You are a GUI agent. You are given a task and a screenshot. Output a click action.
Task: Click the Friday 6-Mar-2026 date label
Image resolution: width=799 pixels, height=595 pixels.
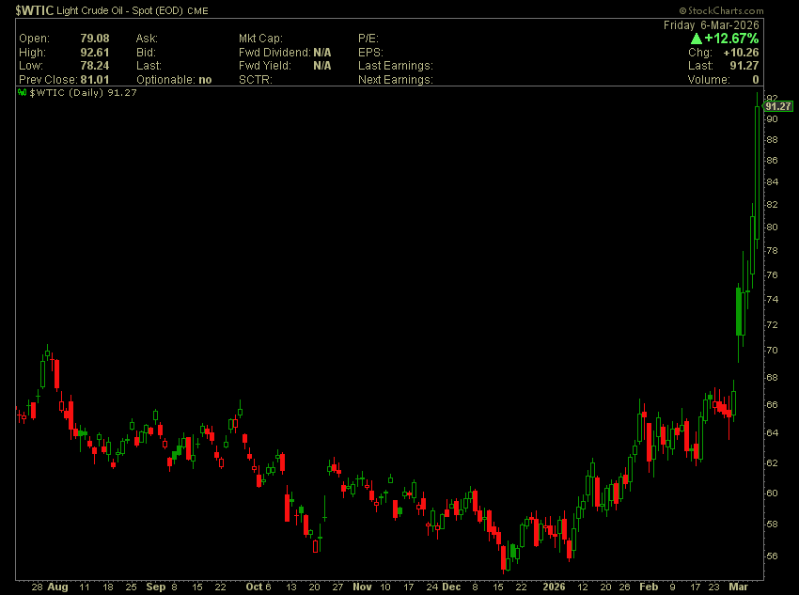coord(712,25)
